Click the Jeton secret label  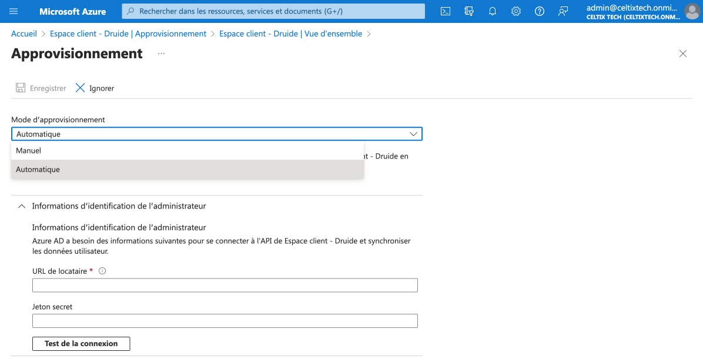pos(52,307)
